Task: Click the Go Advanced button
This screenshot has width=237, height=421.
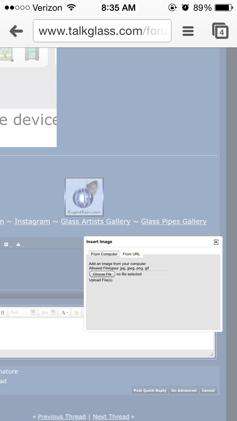Action: 184,390
